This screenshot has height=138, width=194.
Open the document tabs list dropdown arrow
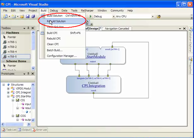pyautogui.click(x=180, y=29)
